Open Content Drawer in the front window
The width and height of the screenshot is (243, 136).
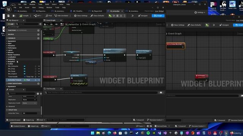click(13, 120)
